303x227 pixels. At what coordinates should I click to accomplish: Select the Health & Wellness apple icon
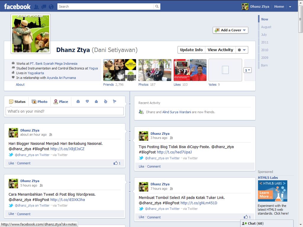(105, 101)
